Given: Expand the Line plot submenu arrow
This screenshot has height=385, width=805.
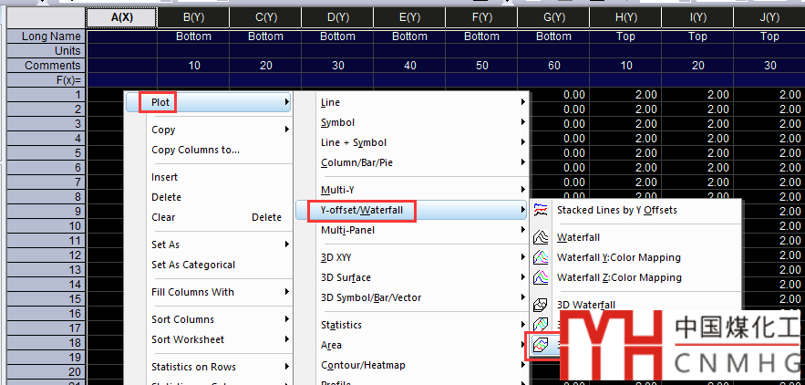Looking at the screenshot, I should pos(523,102).
